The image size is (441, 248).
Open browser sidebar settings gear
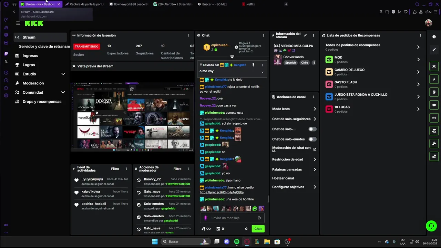[x=6, y=95]
